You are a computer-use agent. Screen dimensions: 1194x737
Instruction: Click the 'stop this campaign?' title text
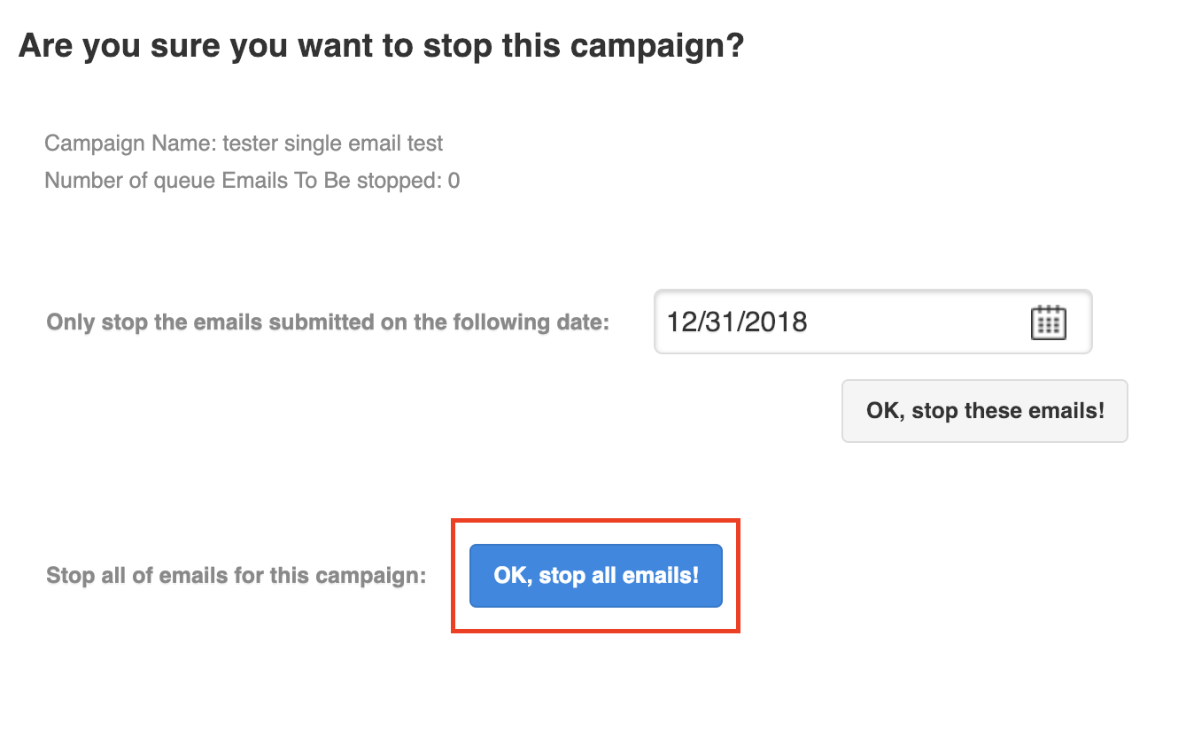tap(584, 46)
